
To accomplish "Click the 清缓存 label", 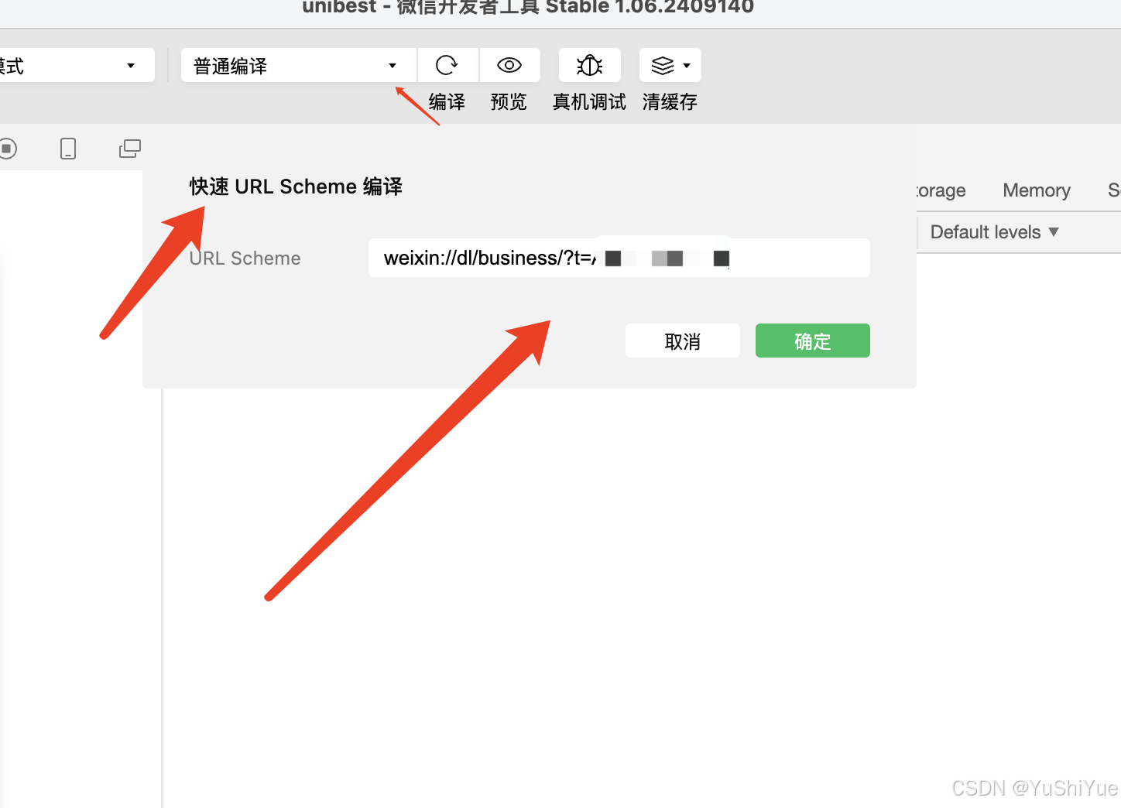I will tap(670, 101).
